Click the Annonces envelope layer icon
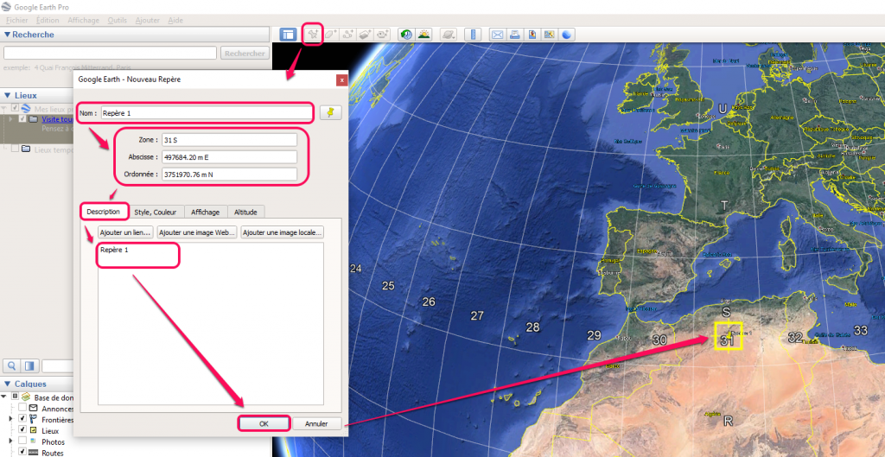The image size is (885, 457). [34, 409]
